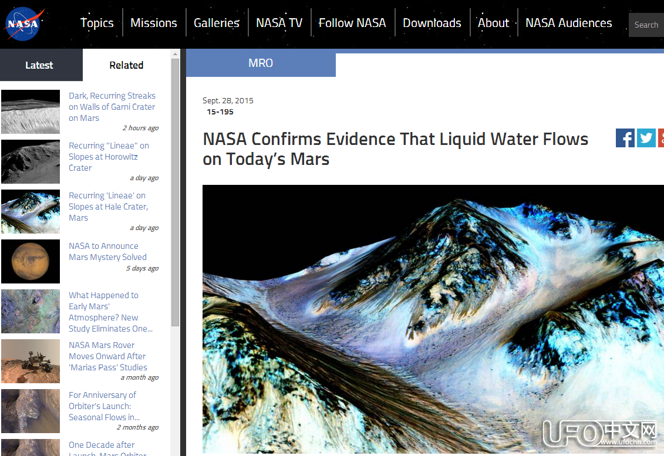Click the '2 hours ago' timestamp
This screenshot has width=664, height=456.
click(x=140, y=128)
